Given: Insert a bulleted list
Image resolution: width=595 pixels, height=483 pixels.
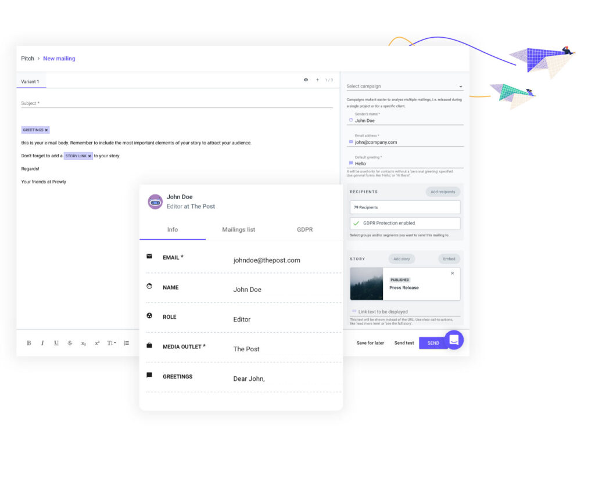Looking at the screenshot, I should pos(126,343).
